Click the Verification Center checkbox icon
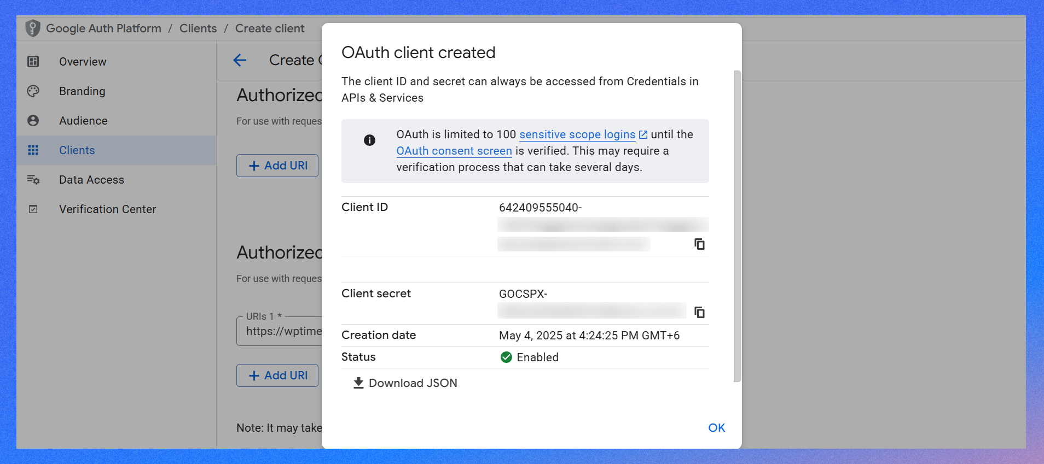 click(33, 209)
